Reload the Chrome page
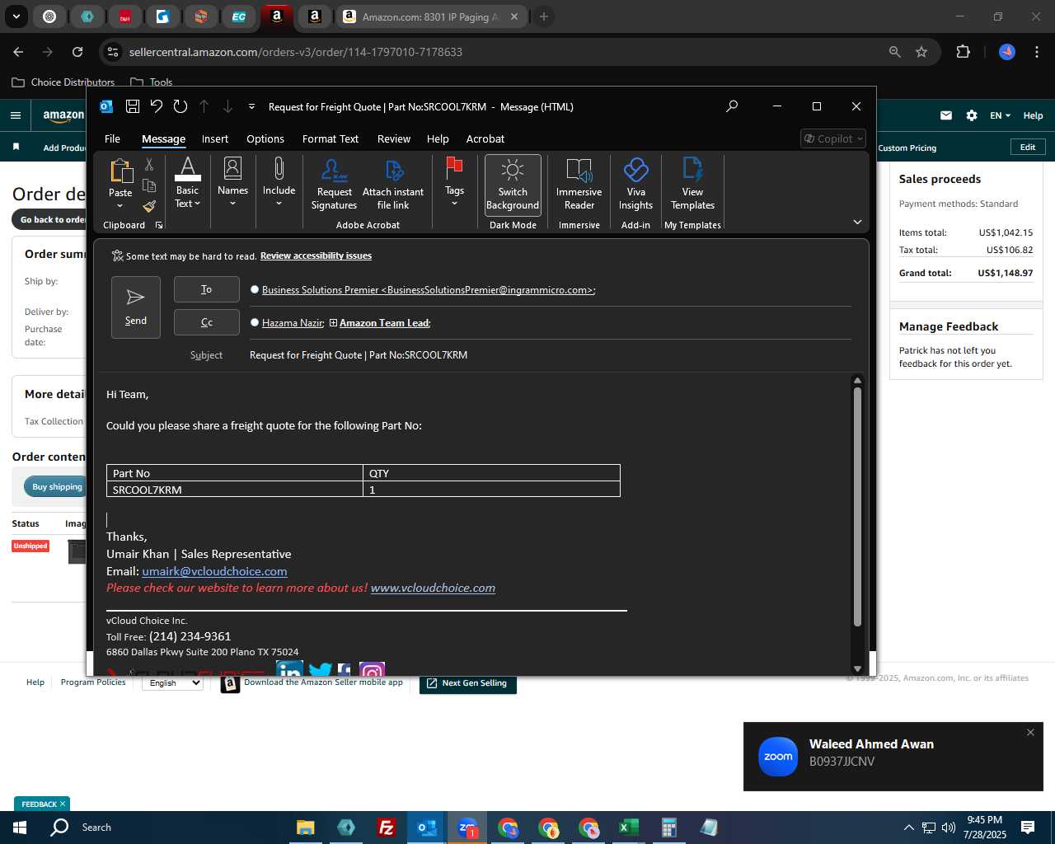Image resolution: width=1055 pixels, height=844 pixels. [77, 52]
